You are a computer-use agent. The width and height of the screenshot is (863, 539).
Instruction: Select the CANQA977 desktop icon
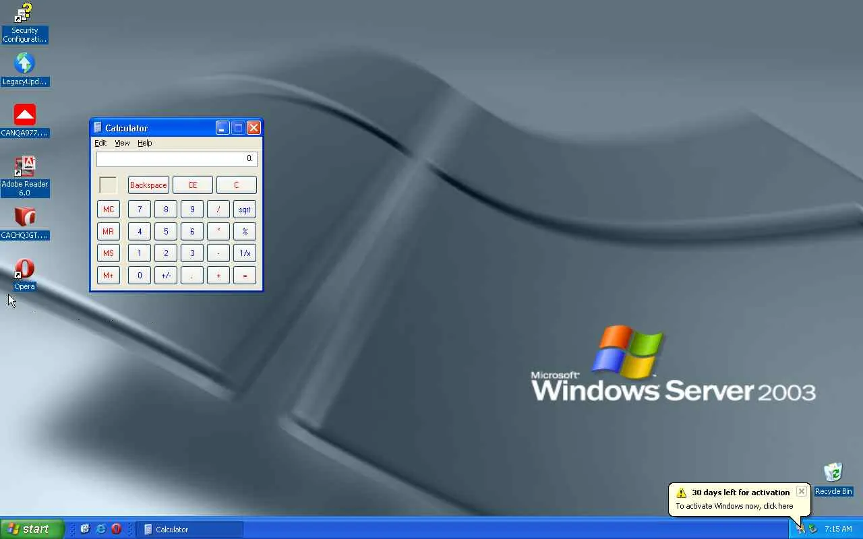(x=24, y=121)
